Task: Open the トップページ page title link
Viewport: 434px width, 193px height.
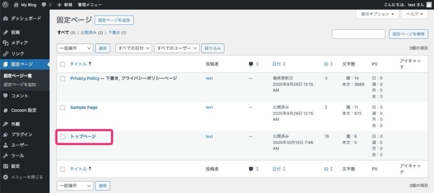Action: (x=83, y=136)
